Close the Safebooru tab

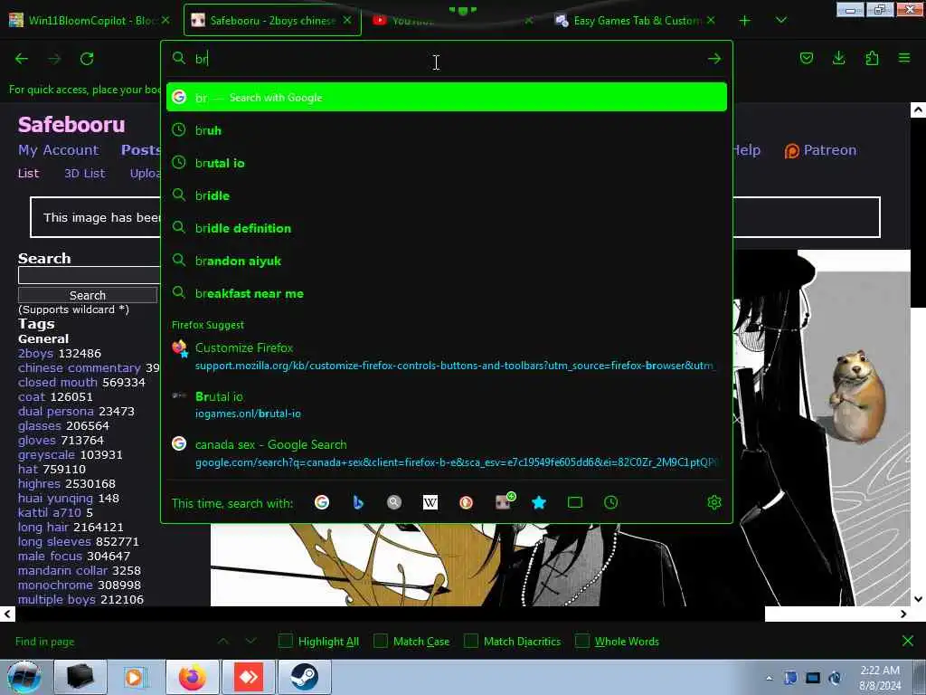347,20
